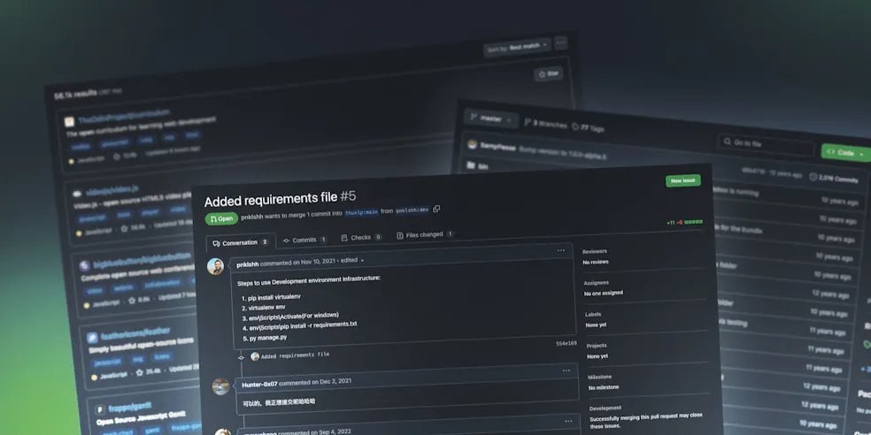Open the 'Added requirements file' commit link
Viewport: 871px width, 435px height.
coord(295,355)
